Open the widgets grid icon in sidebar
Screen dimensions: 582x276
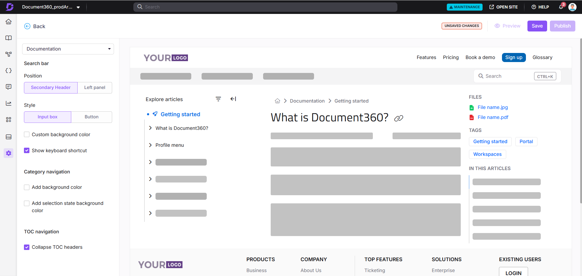click(8, 120)
